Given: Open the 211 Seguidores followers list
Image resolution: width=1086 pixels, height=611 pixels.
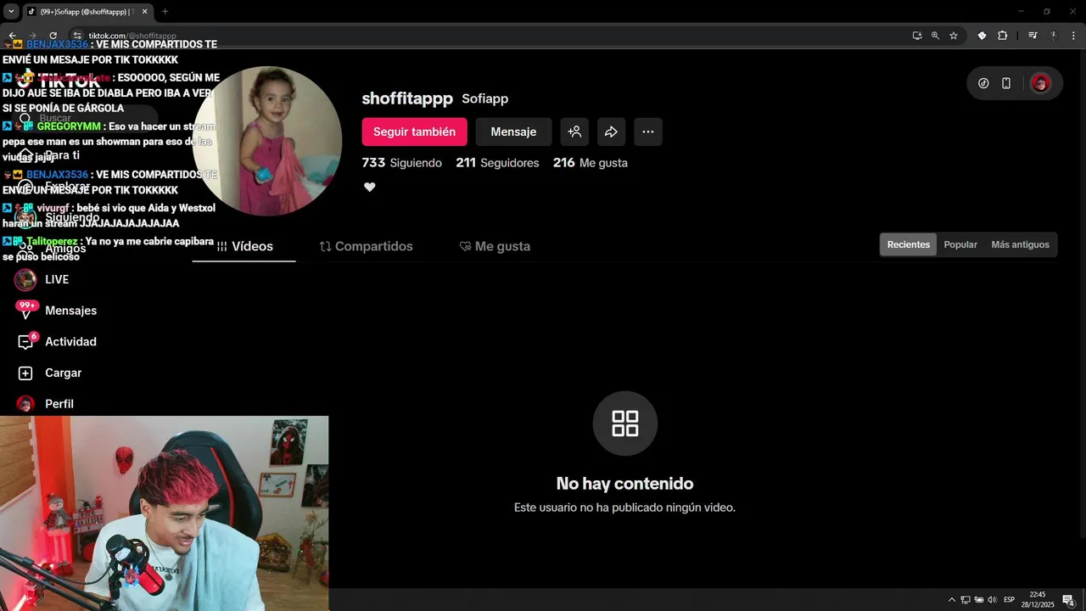Looking at the screenshot, I should pyautogui.click(x=497, y=163).
